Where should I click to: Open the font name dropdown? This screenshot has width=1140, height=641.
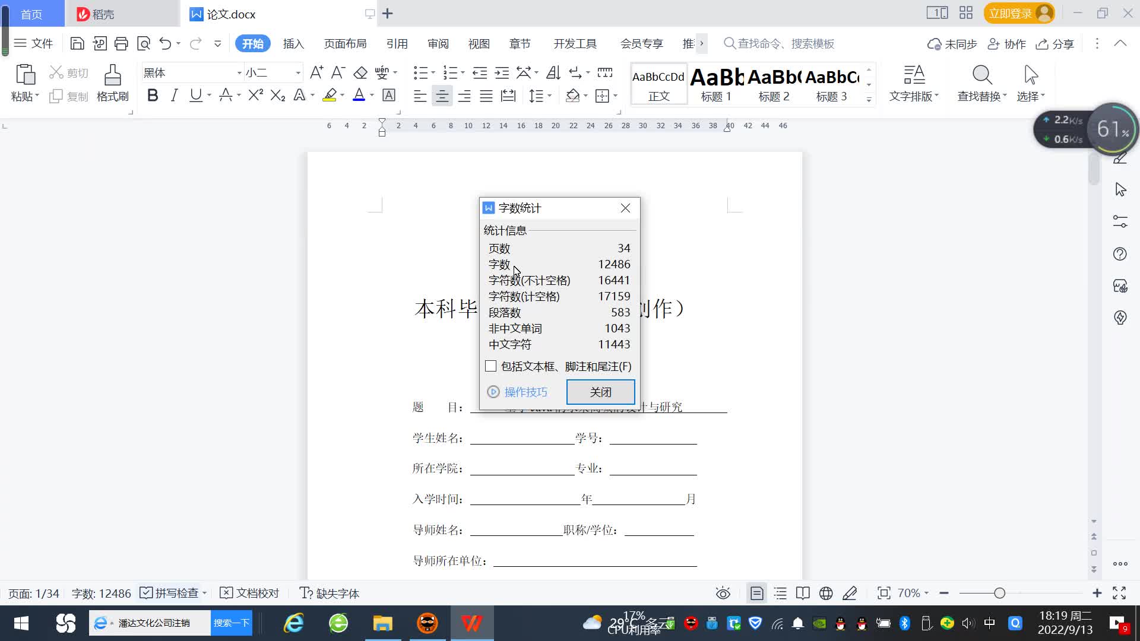tap(239, 72)
